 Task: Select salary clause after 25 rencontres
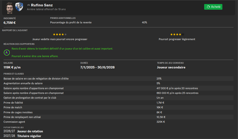click(x=118, y=93)
